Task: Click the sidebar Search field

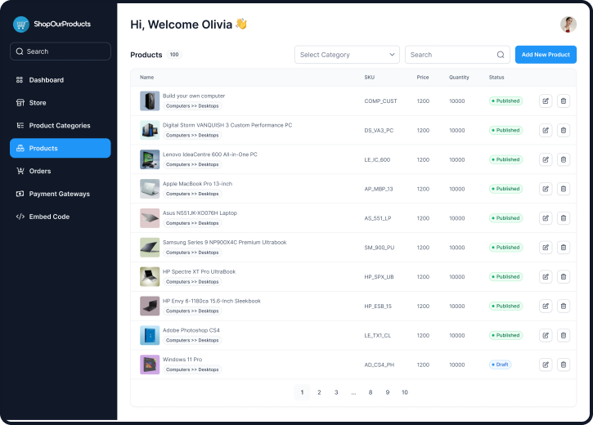Action: (x=61, y=51)
